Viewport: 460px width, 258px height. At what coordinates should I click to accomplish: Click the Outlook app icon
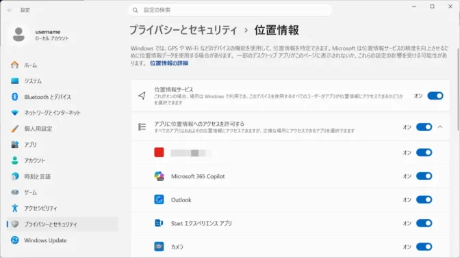point(159,200)
